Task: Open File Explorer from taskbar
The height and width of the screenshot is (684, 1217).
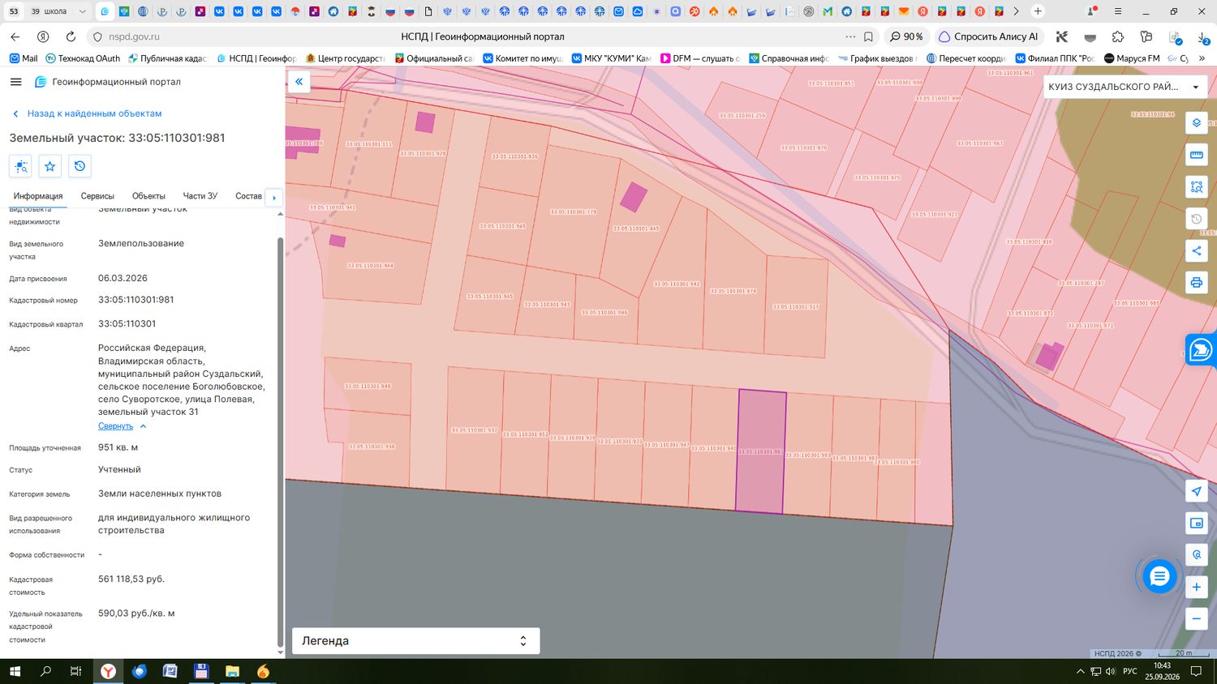Action: [232, 671]
